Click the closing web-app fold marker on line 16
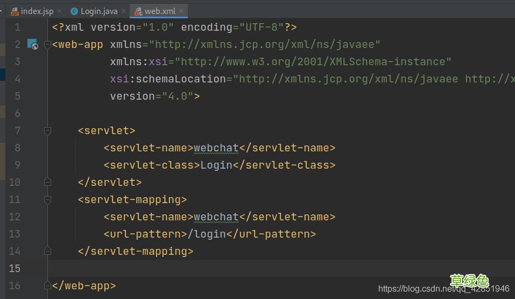The height and width of the screenshot is (299, 515). click(47, 285)
